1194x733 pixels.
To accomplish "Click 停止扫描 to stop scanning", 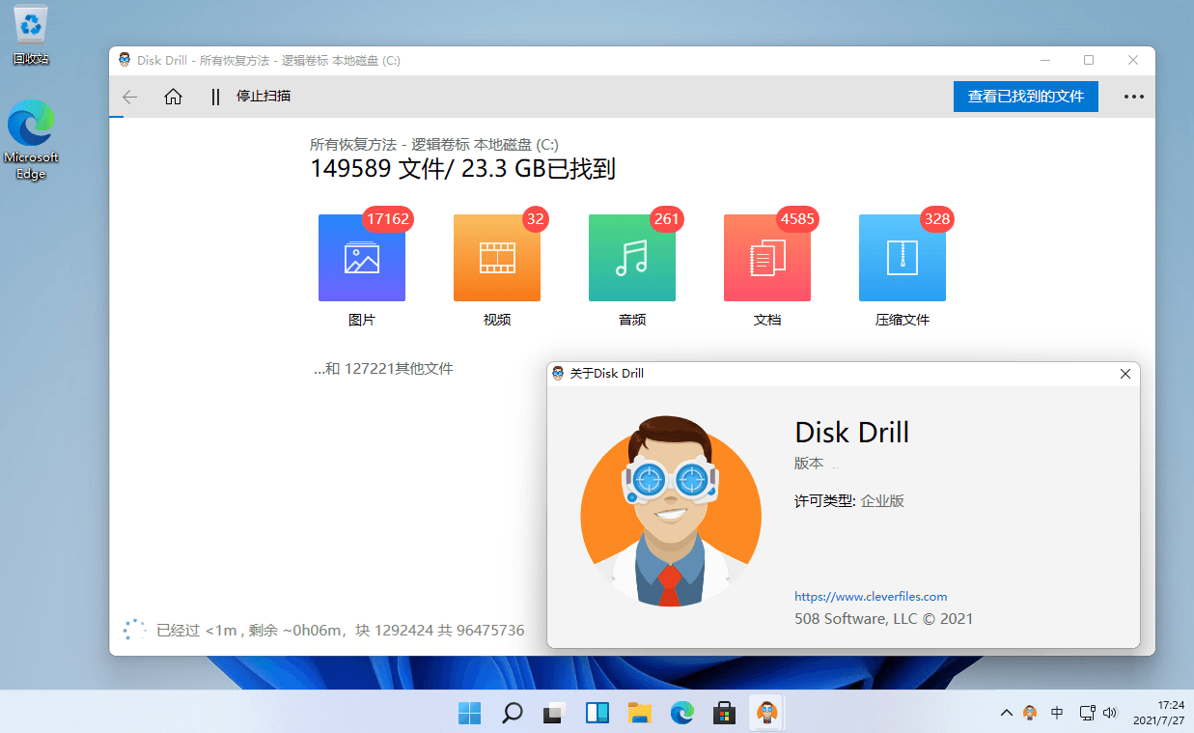I will pos(264,96).
